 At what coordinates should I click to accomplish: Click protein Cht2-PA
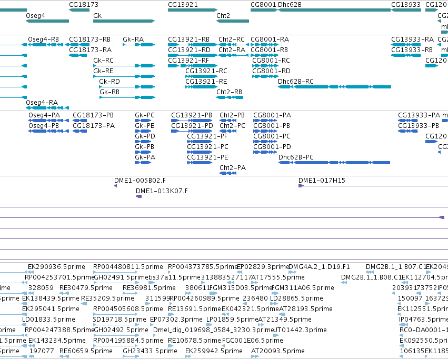[233, 167]
